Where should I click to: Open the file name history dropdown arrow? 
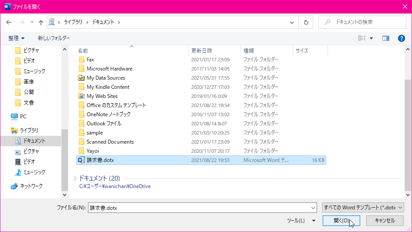(x=313, y=208)
